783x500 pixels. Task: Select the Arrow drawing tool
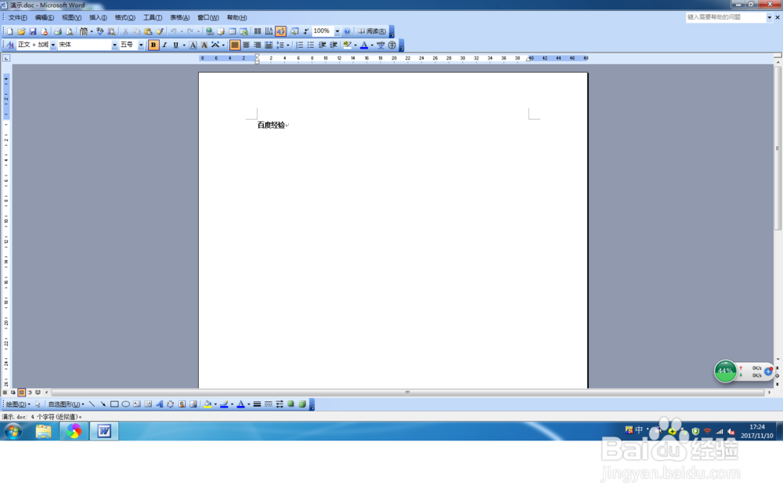tap(103, 404)
